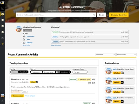Click the warning icon in the Requires Shoes badge
The height and width of the screenshot is (104, 139).
click(79, 79)
